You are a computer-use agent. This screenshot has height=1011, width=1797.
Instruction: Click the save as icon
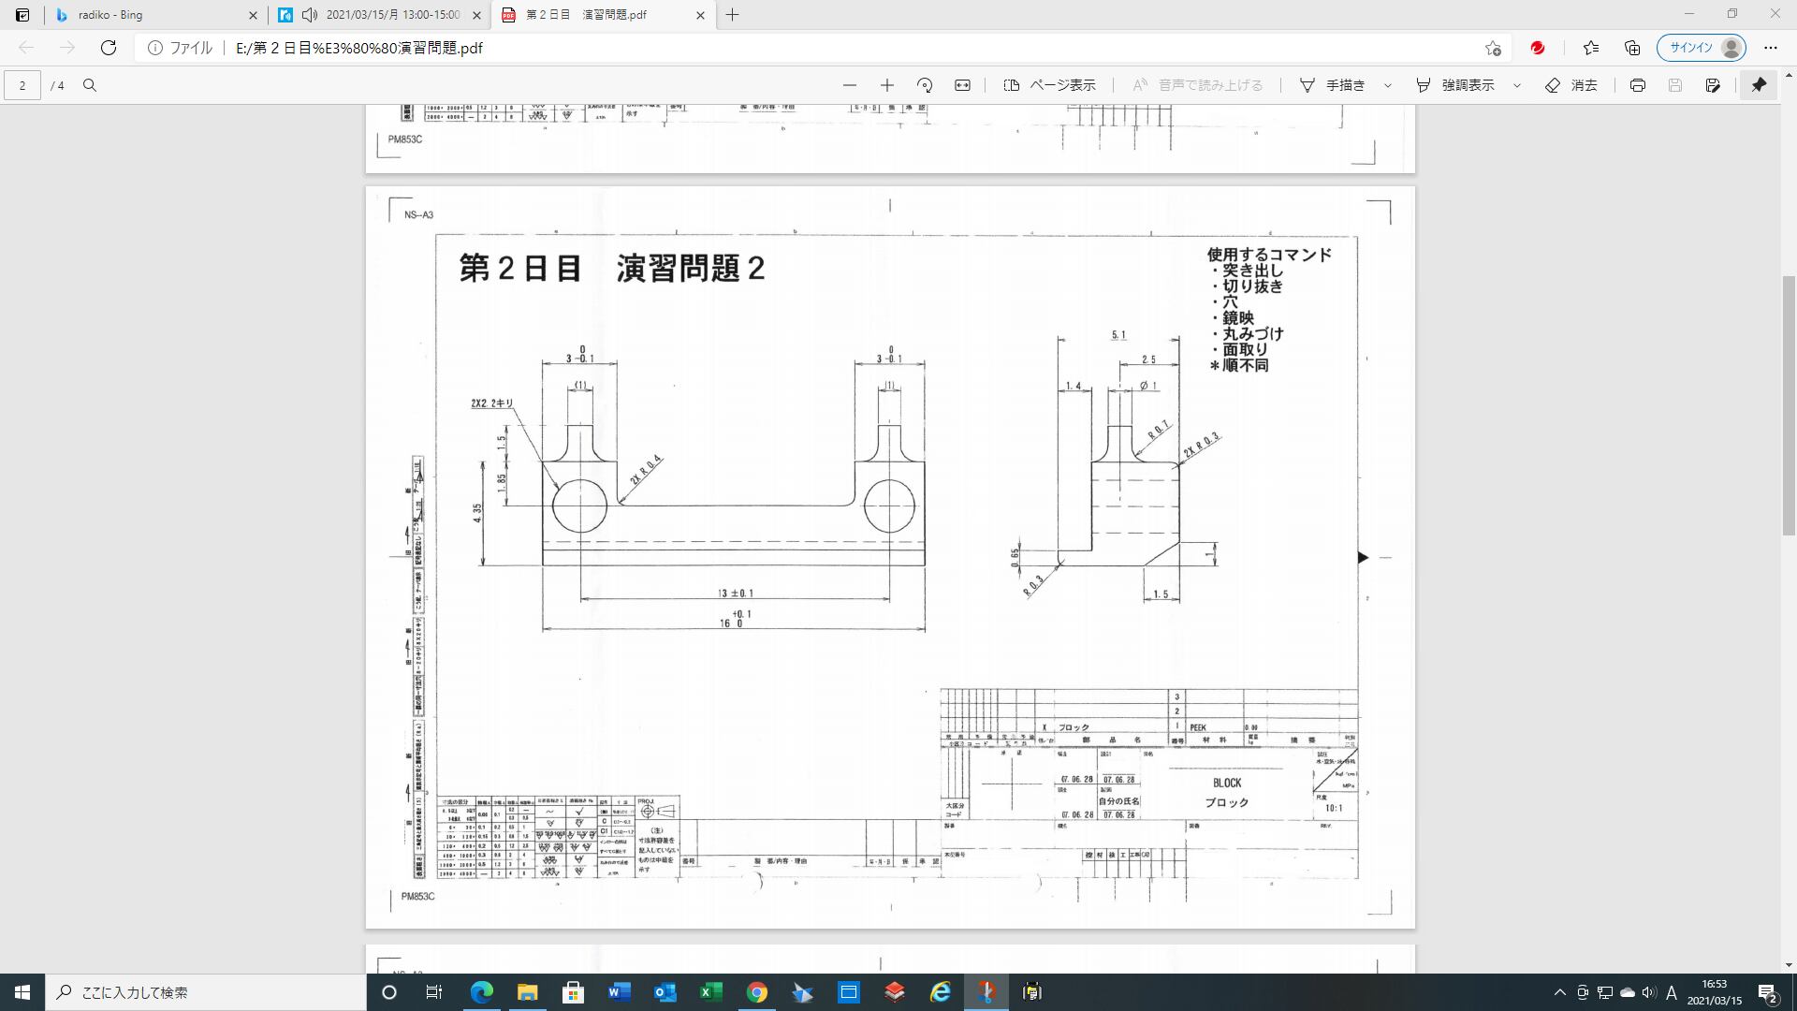[1713, 85]
